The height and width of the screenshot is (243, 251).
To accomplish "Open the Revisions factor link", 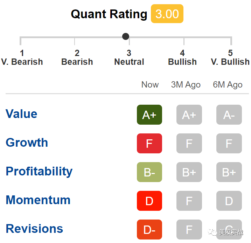I will tap(34, 228).
